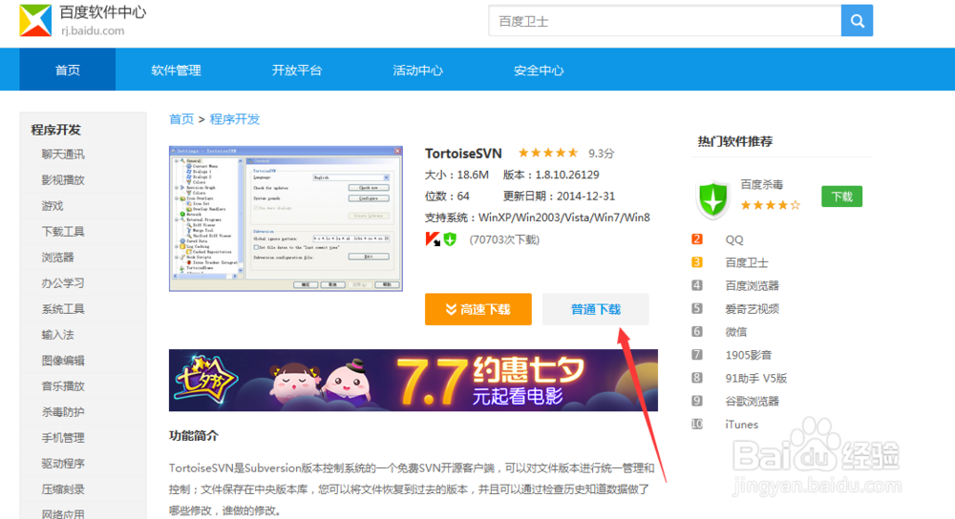Open QQ in the recommended list

pos(734,239)
